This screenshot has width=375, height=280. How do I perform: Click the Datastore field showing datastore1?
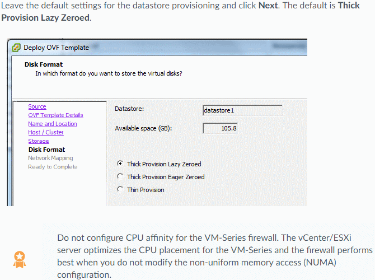click(x=242, y=110)
